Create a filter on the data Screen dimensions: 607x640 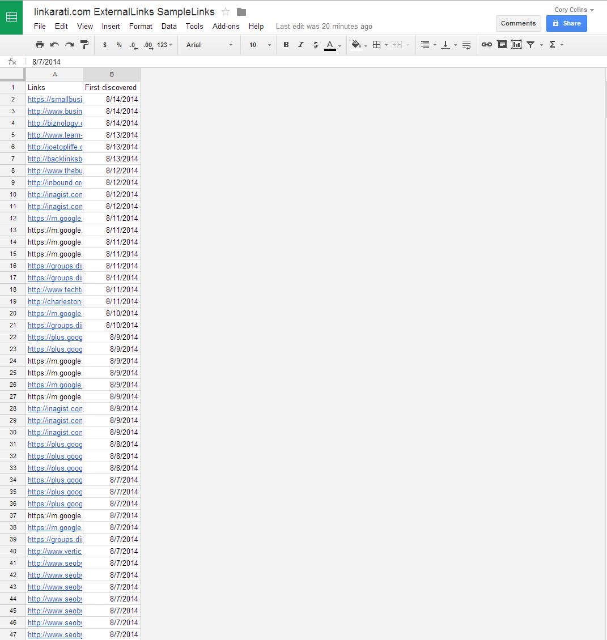(x=531, y=44)
